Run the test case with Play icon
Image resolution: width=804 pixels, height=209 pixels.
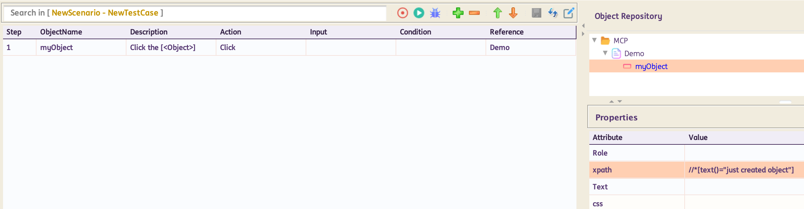[x=419, y=13]
